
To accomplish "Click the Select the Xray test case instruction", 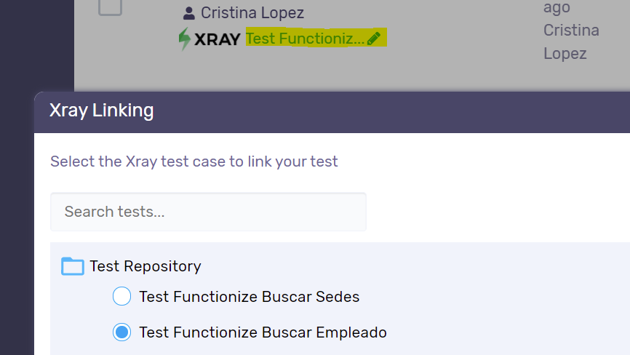I will (x=194, y=161).
